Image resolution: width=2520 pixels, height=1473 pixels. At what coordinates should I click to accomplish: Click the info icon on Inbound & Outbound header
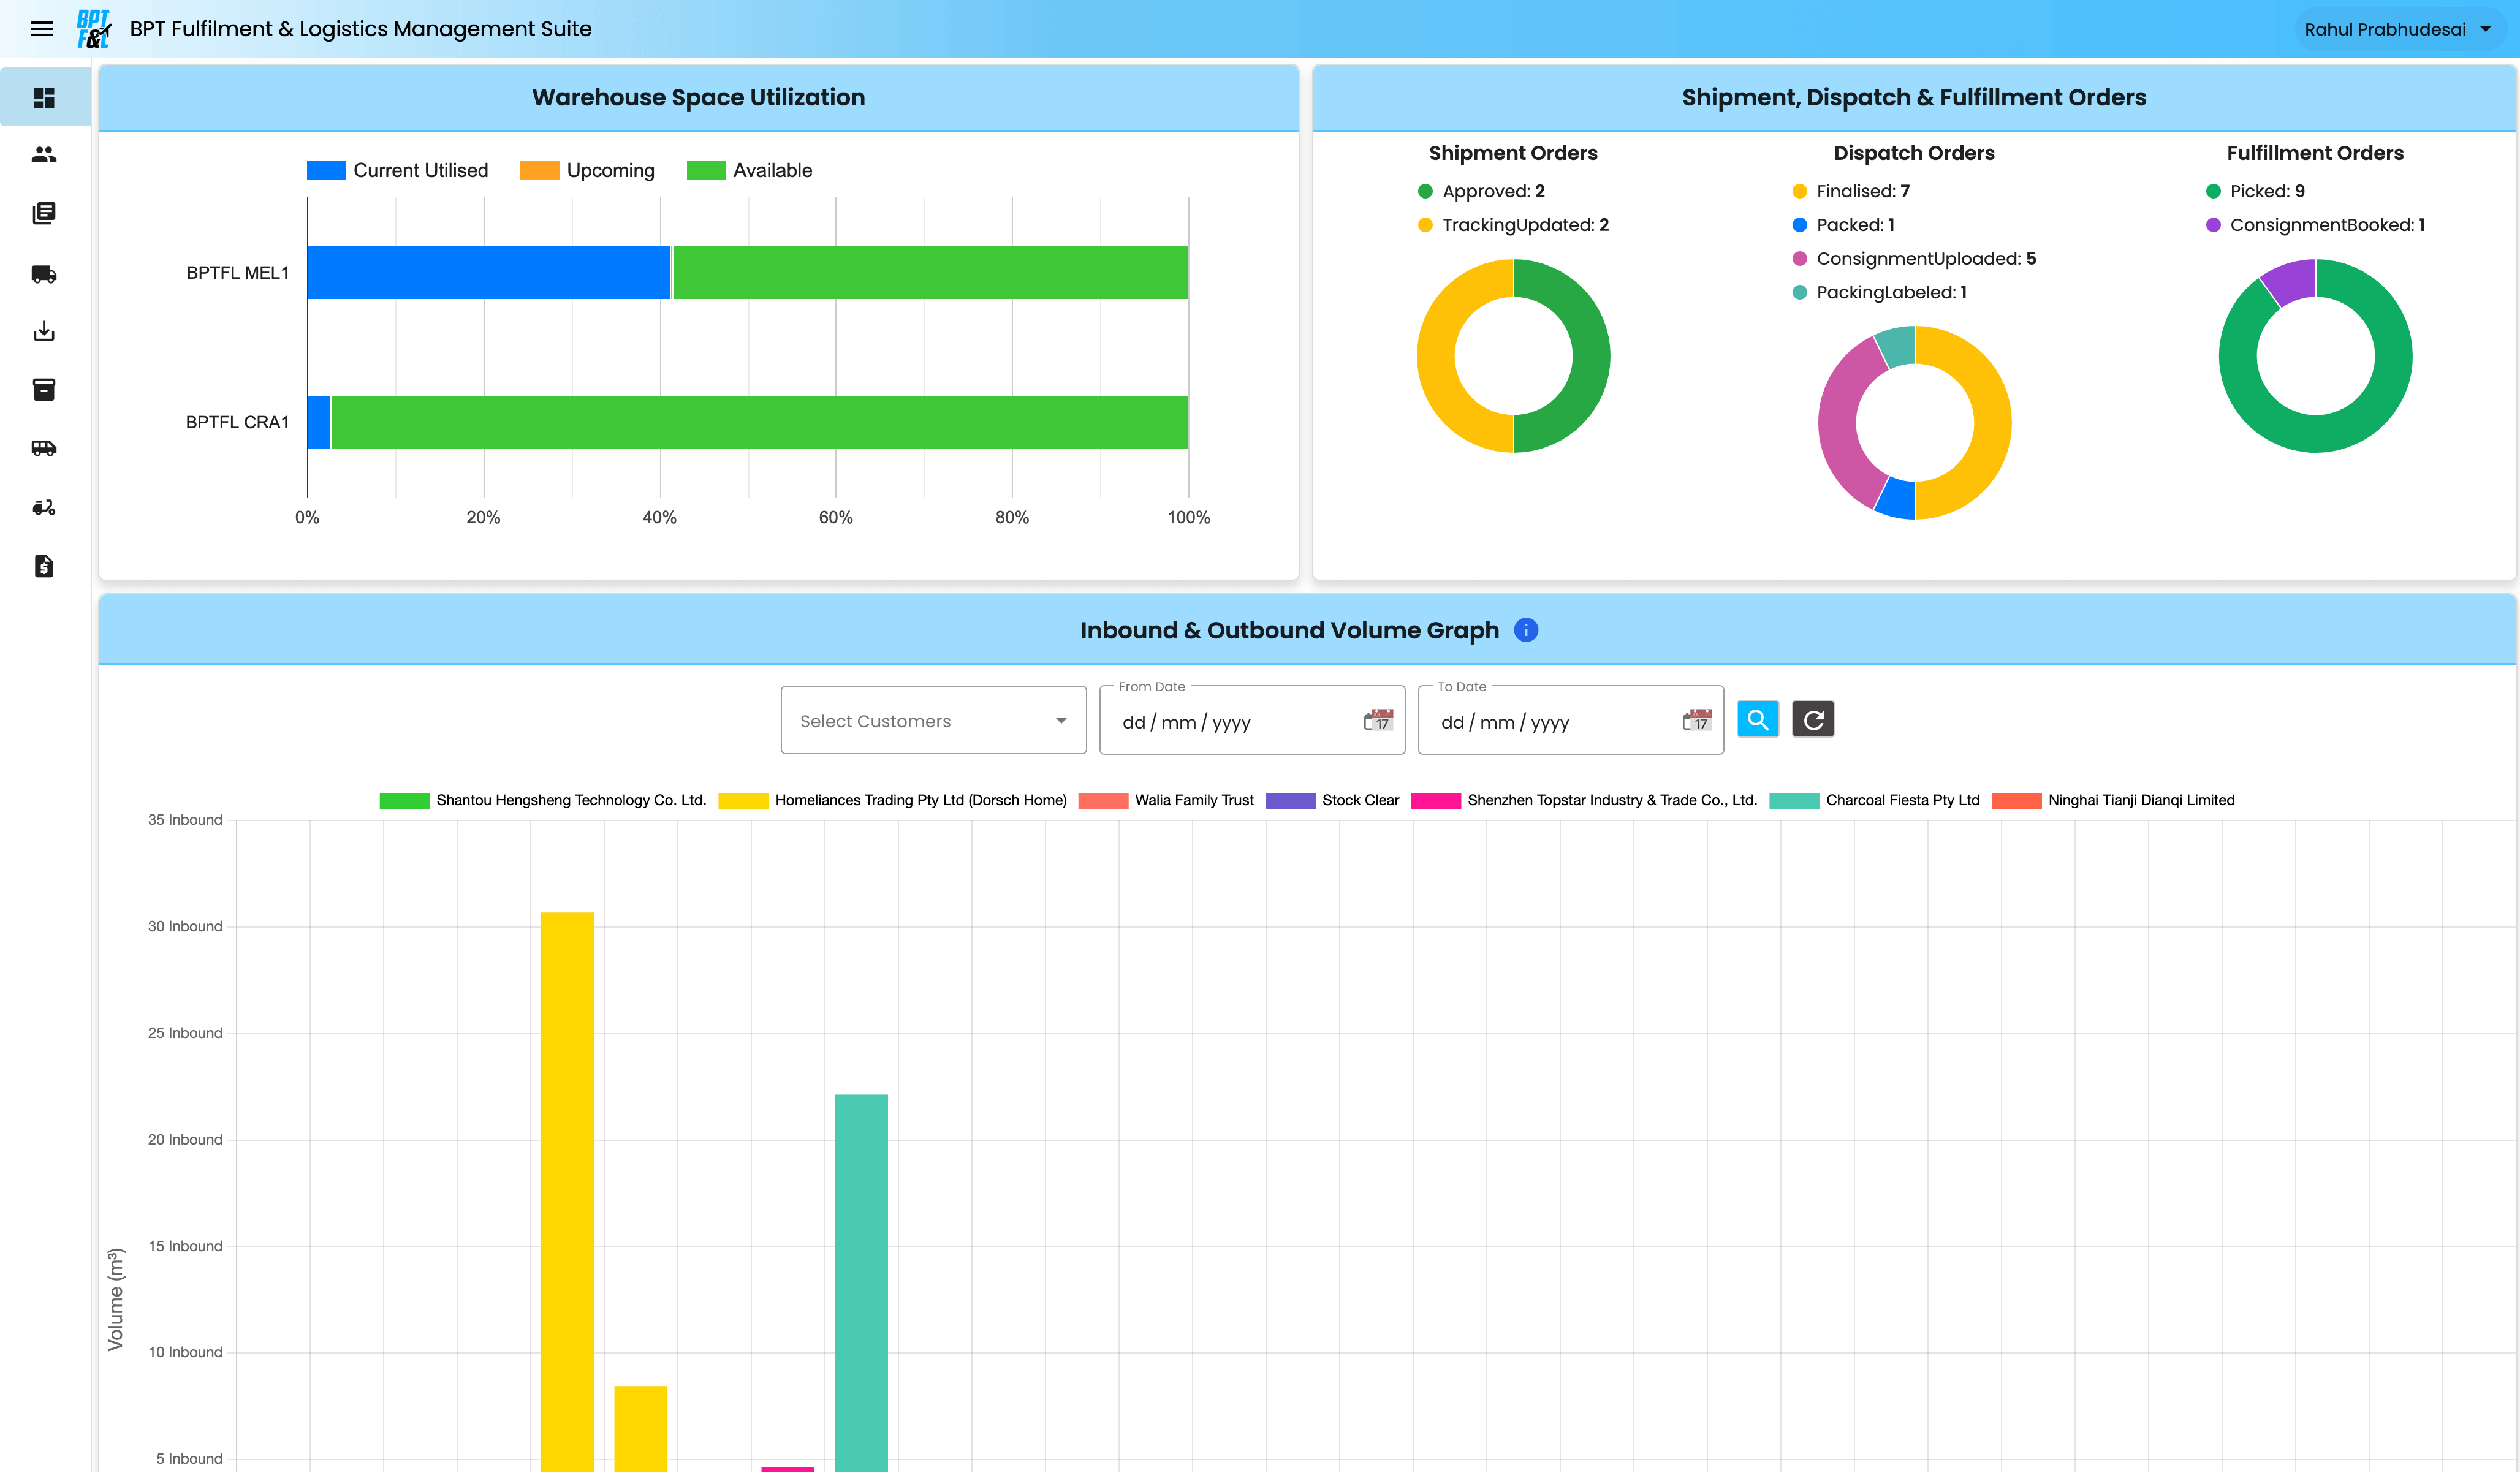pos(1526,630)
